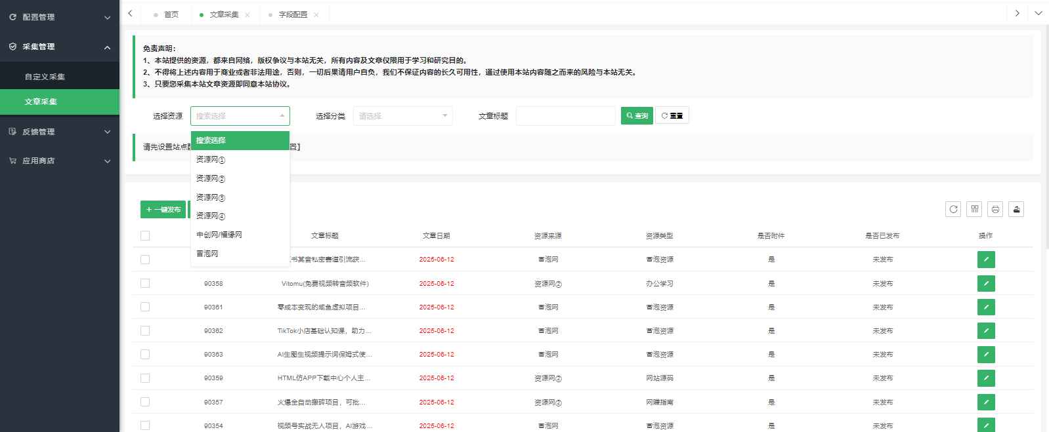
Task: Click the edit icon for row 90358
Action: (986, 284)
